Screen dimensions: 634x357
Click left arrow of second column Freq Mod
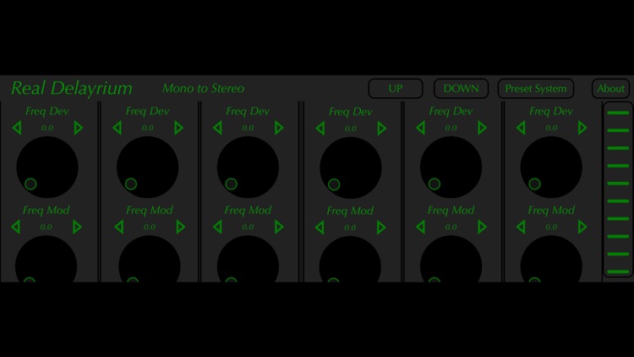click(x=119, y=227)
